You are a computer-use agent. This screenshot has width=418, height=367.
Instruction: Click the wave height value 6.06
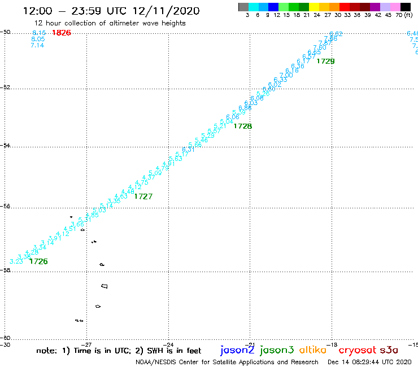[233, 117]
